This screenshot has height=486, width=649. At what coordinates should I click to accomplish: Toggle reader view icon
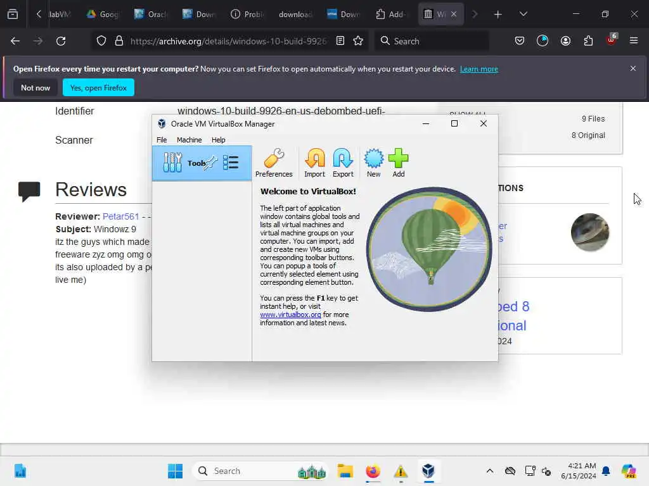pos(340,41)
